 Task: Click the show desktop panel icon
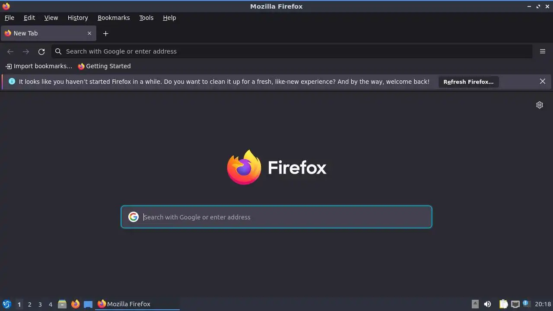click(x=88, y=304)
